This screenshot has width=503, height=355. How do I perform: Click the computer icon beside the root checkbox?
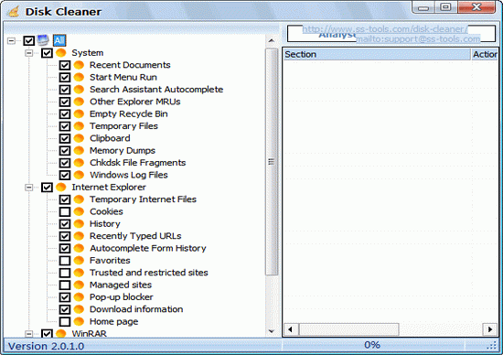(x=43, y=40)
